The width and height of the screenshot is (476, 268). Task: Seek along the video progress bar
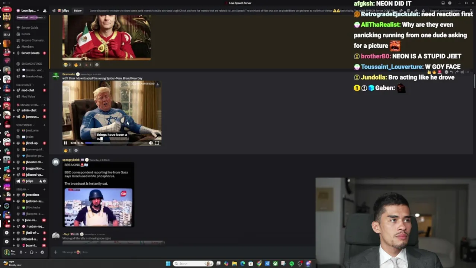116,143
